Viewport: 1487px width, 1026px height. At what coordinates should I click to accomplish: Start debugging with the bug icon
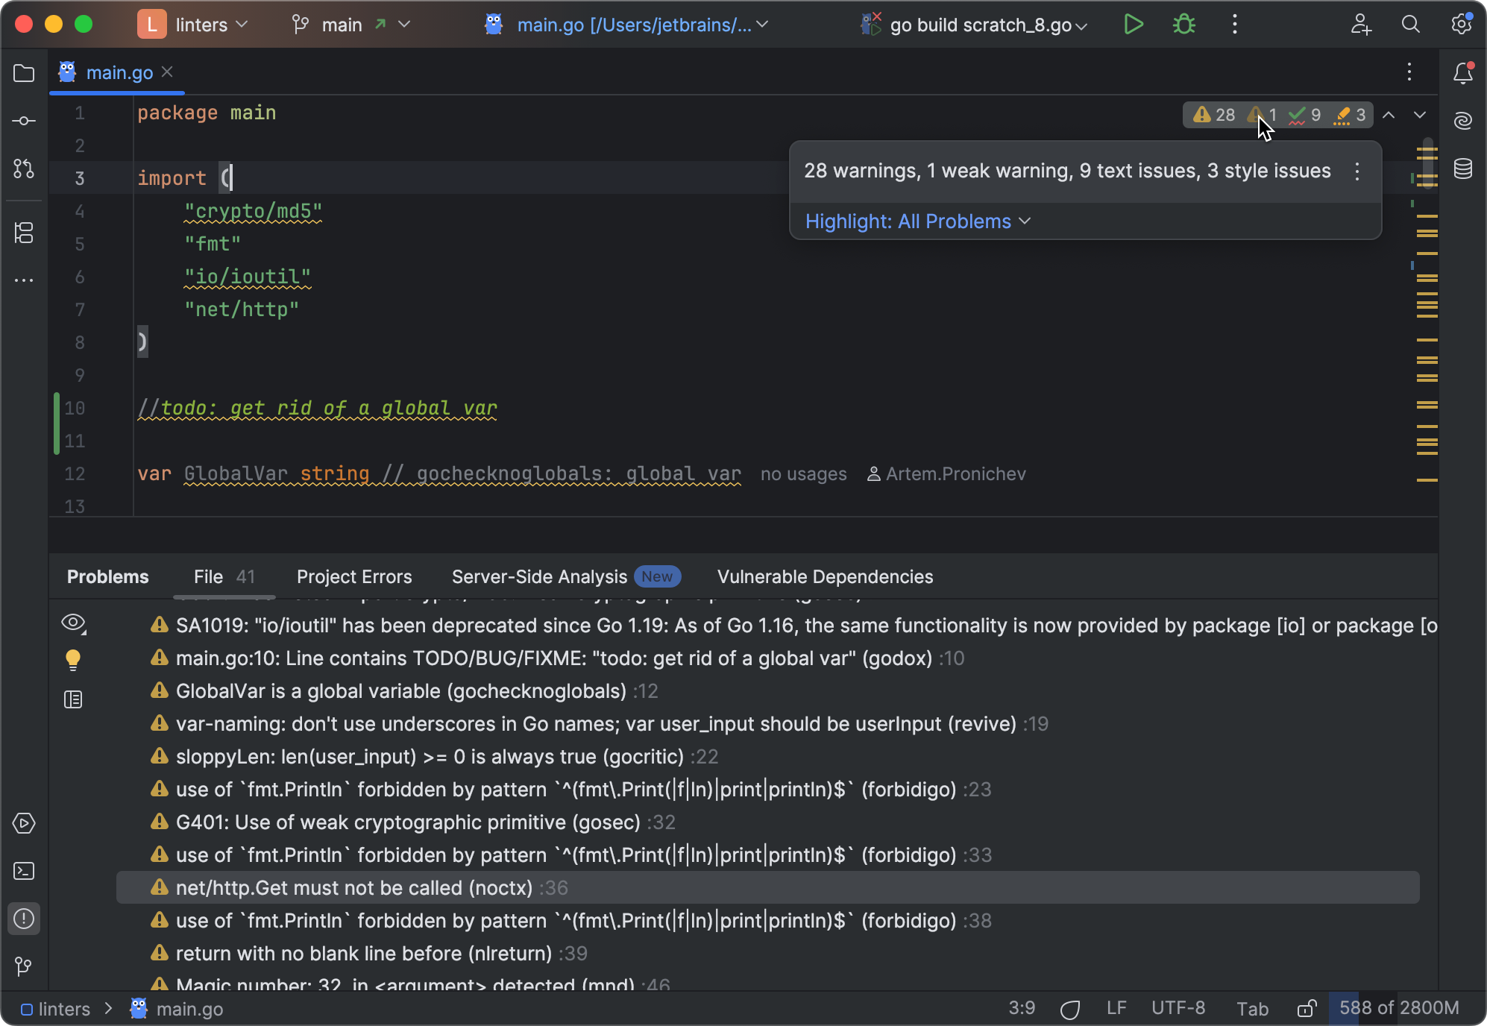coord(1184,25)
